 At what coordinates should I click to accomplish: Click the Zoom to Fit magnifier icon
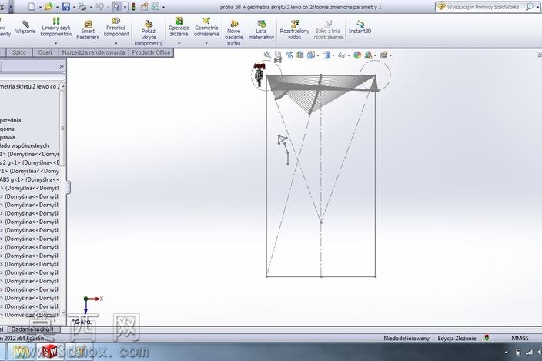tap(267, 55)
